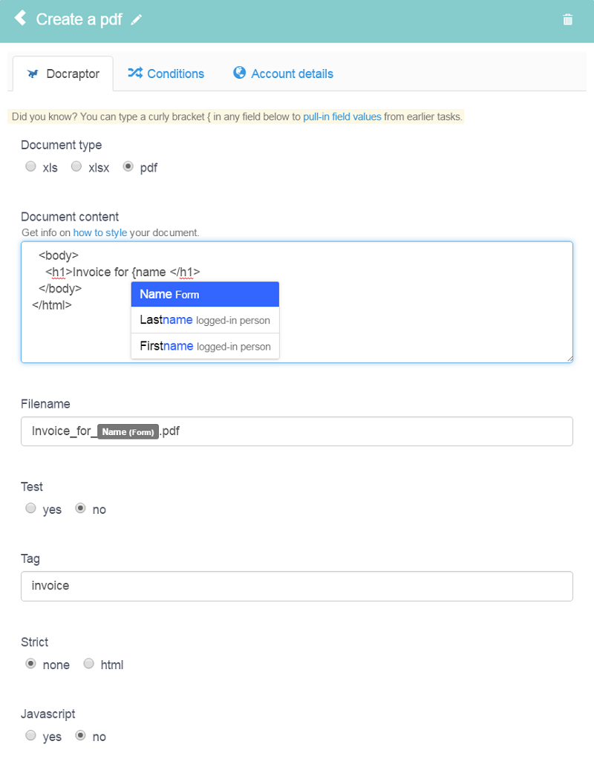The image size is (594, 770).
Task: Open the Account details tab
Action: pyautogui.click(x=283, y=74)
